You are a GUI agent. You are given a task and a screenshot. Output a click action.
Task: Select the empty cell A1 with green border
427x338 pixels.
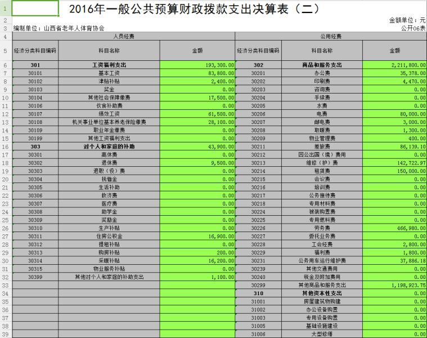click(35, 8)
